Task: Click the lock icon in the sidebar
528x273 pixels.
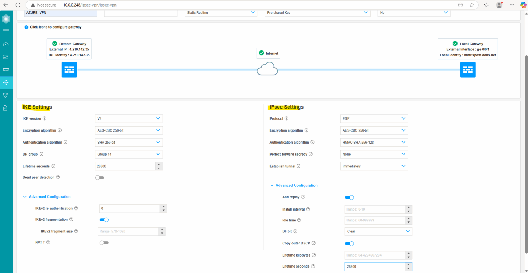Action: [6, 107]
